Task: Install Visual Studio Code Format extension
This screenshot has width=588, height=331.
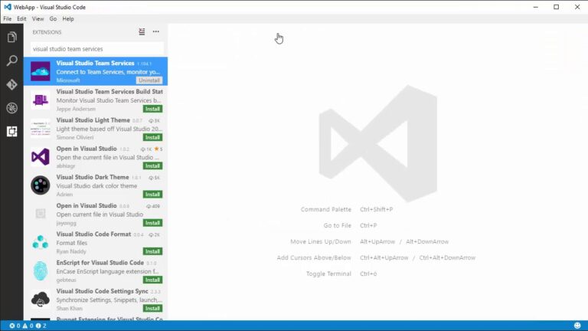Action: [x=152, y=251]
